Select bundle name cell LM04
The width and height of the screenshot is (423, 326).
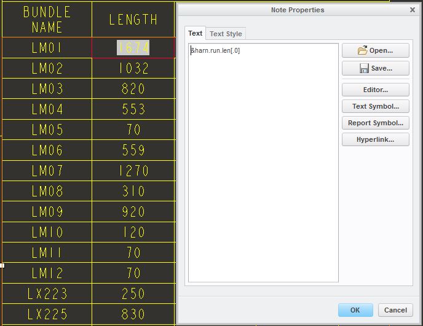coord(47,109)
